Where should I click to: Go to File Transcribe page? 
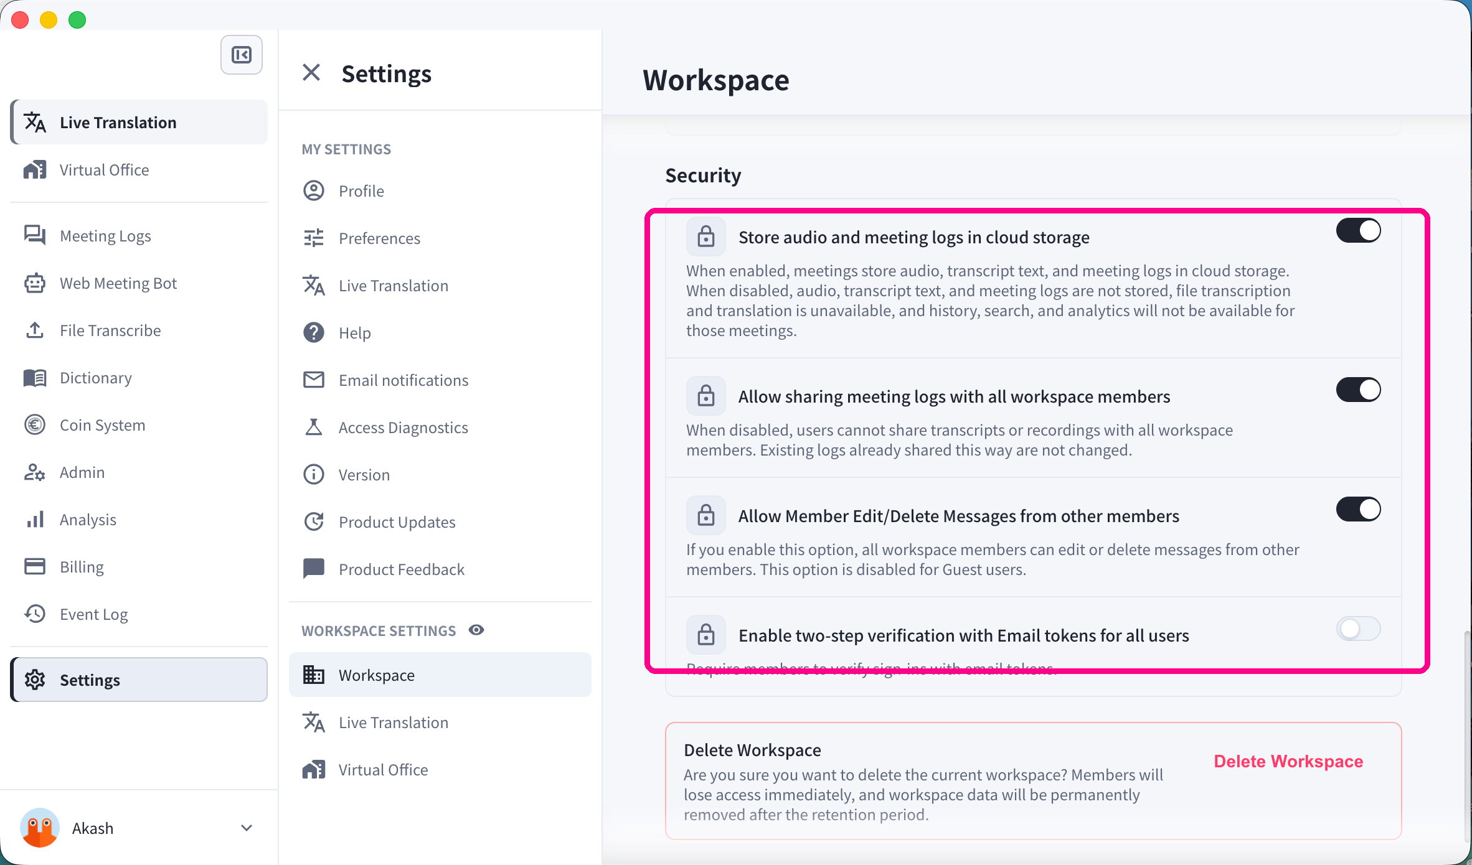click(x=139, y=330)
